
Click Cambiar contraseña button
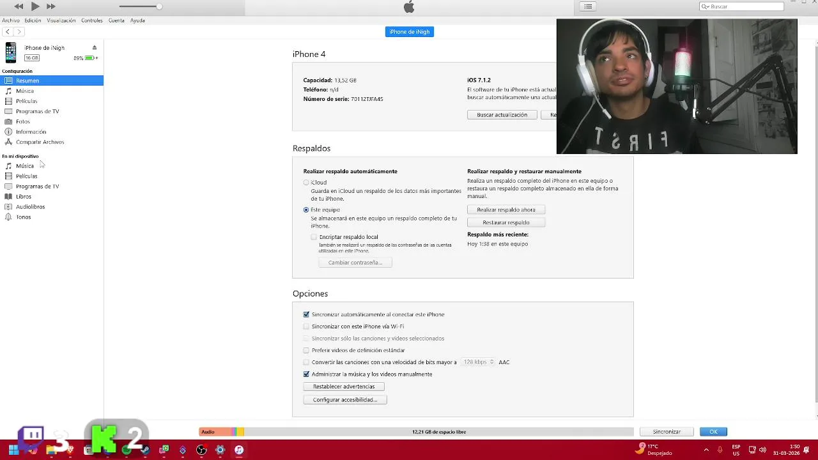click(355, 263)
